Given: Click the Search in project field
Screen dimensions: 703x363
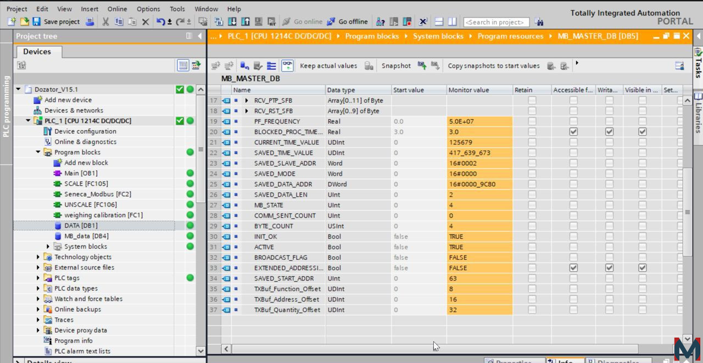Looking at the screenshot, I should click(496, 22).
